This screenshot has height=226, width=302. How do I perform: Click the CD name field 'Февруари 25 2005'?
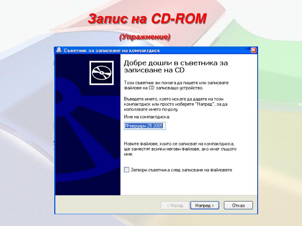[145, 126]
